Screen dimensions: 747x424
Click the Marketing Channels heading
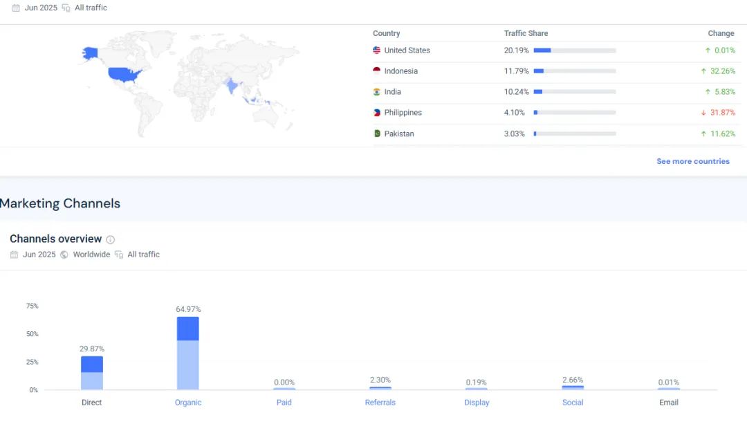60,203
